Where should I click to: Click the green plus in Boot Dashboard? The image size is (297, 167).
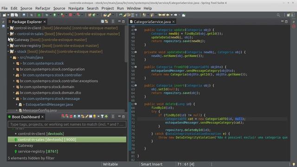click(106, 116)
